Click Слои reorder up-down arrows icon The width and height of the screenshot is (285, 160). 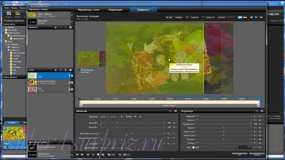[x=65, y=70]
